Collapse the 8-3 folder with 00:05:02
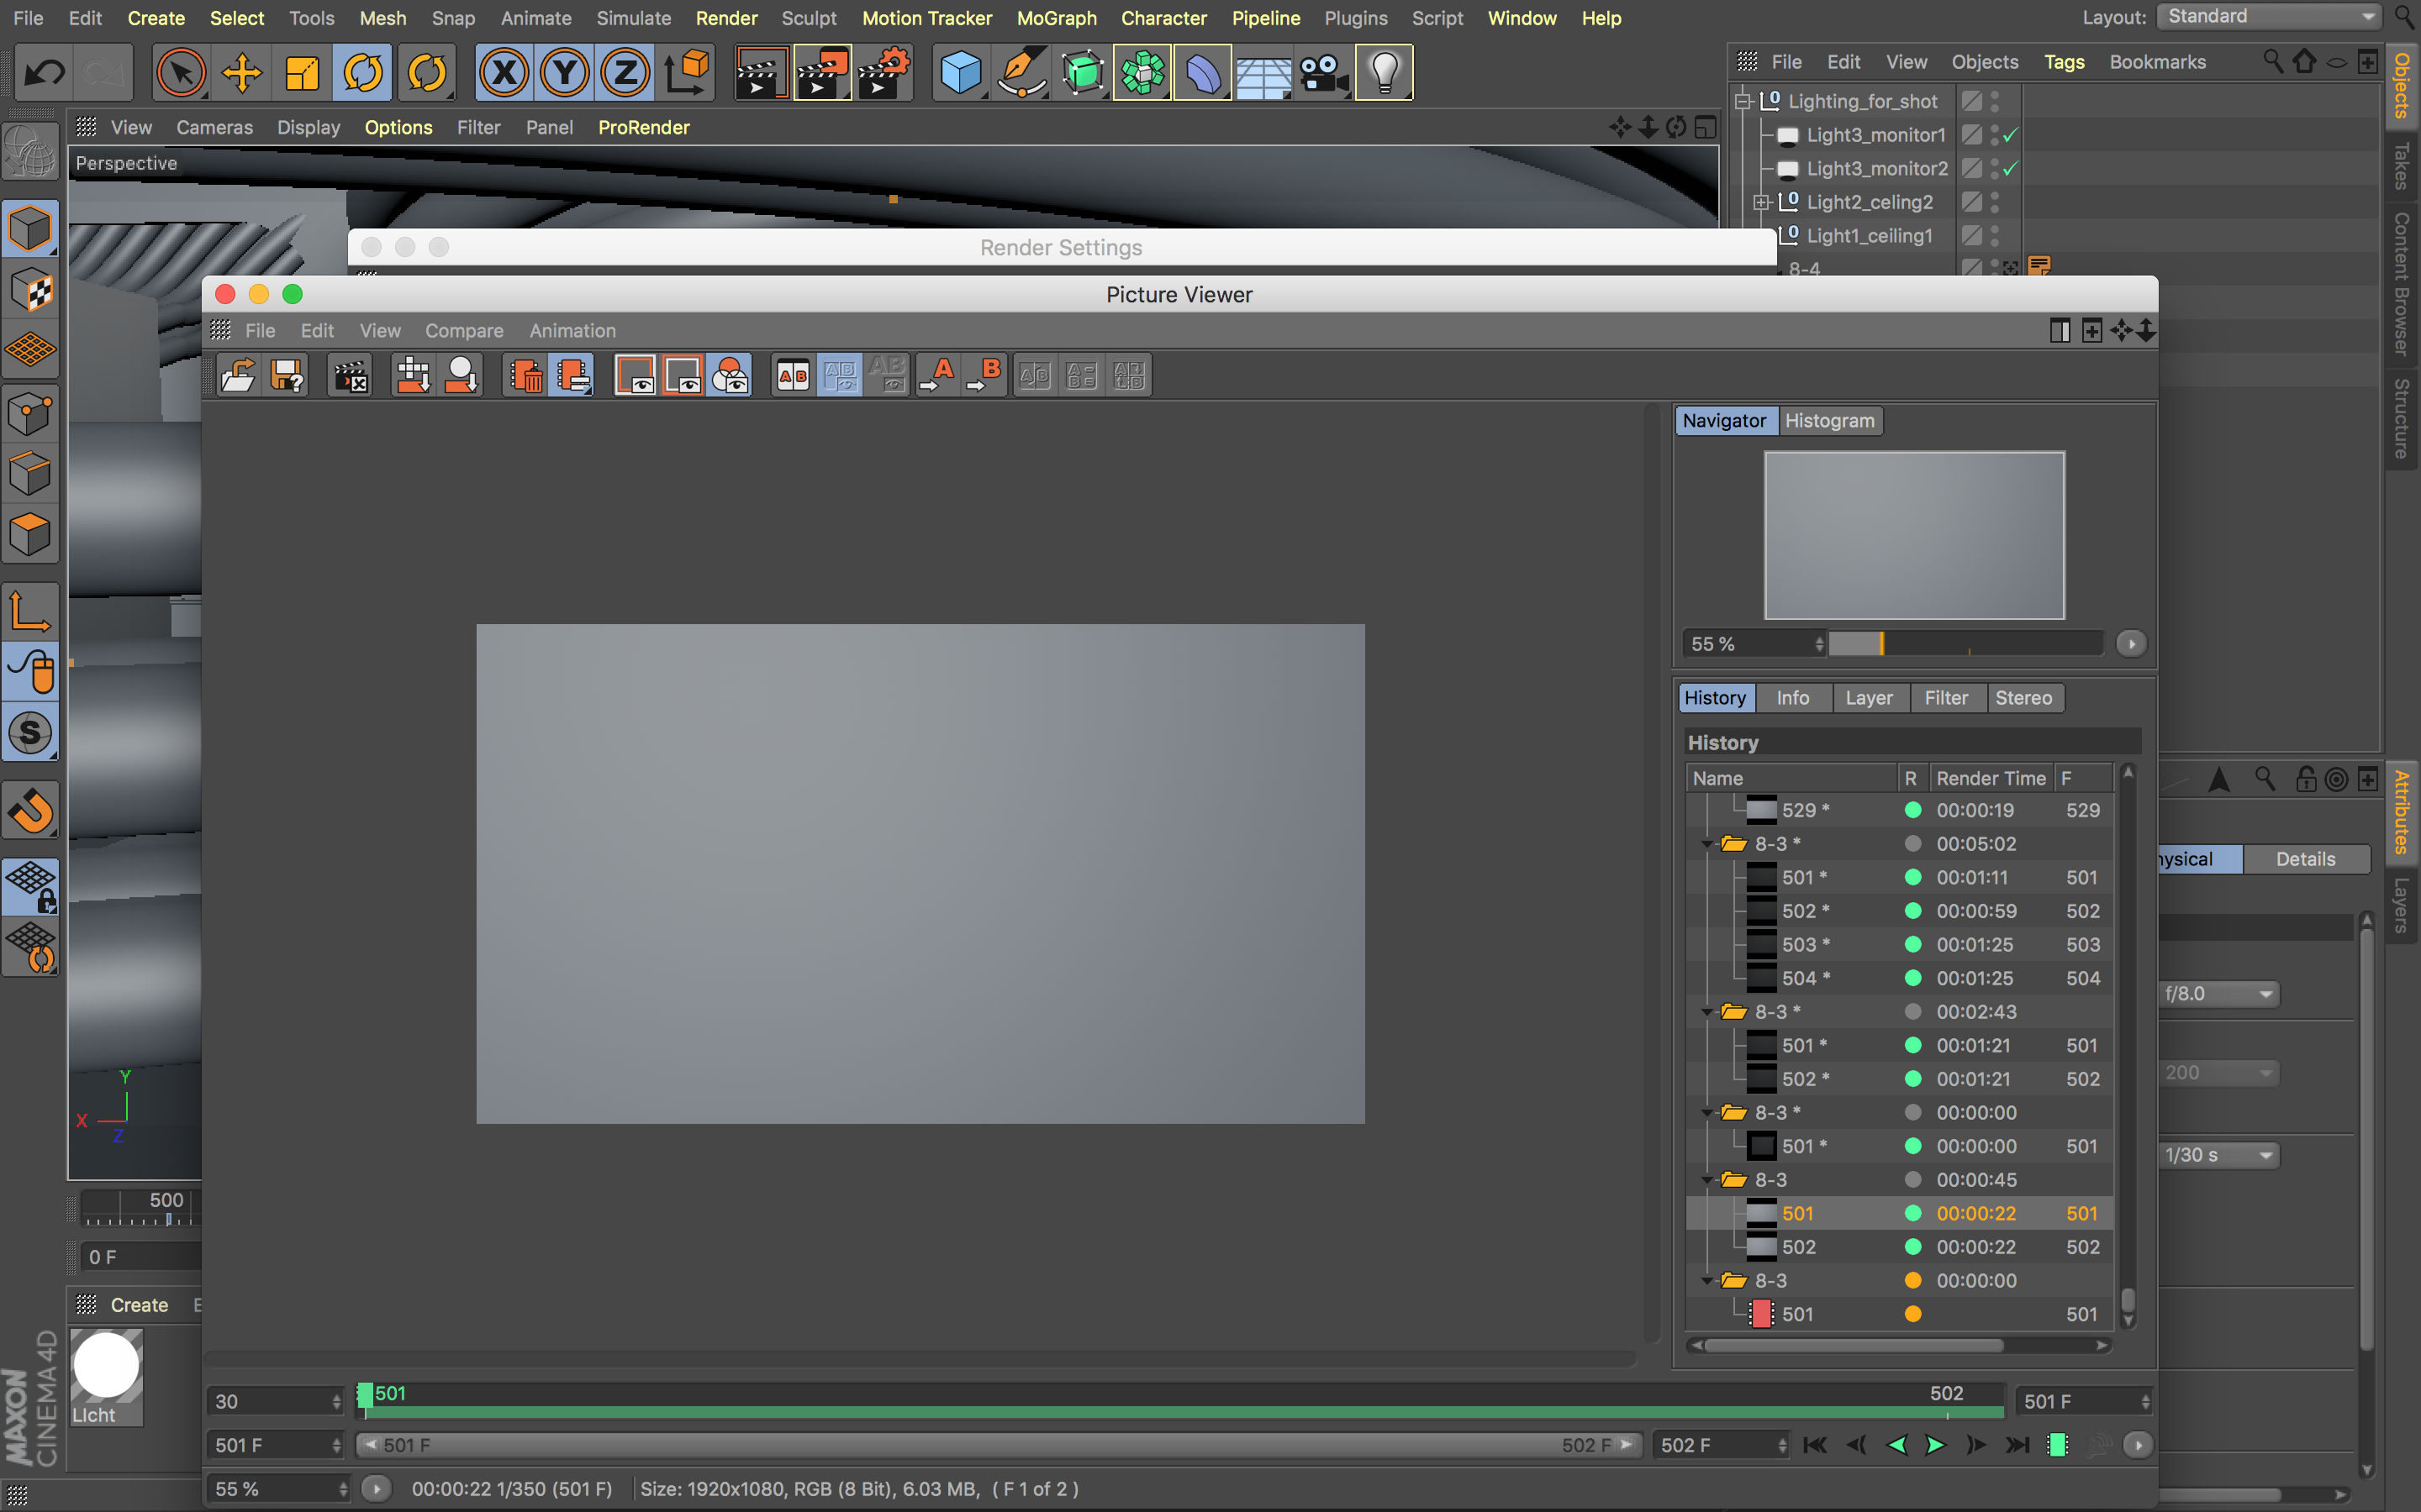The height and width of the screenshot is (1512, 2421). 1706,845
